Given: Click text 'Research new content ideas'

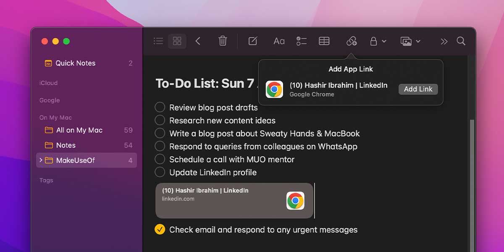Looking at the screenshot, I should [x=222, y=121].
